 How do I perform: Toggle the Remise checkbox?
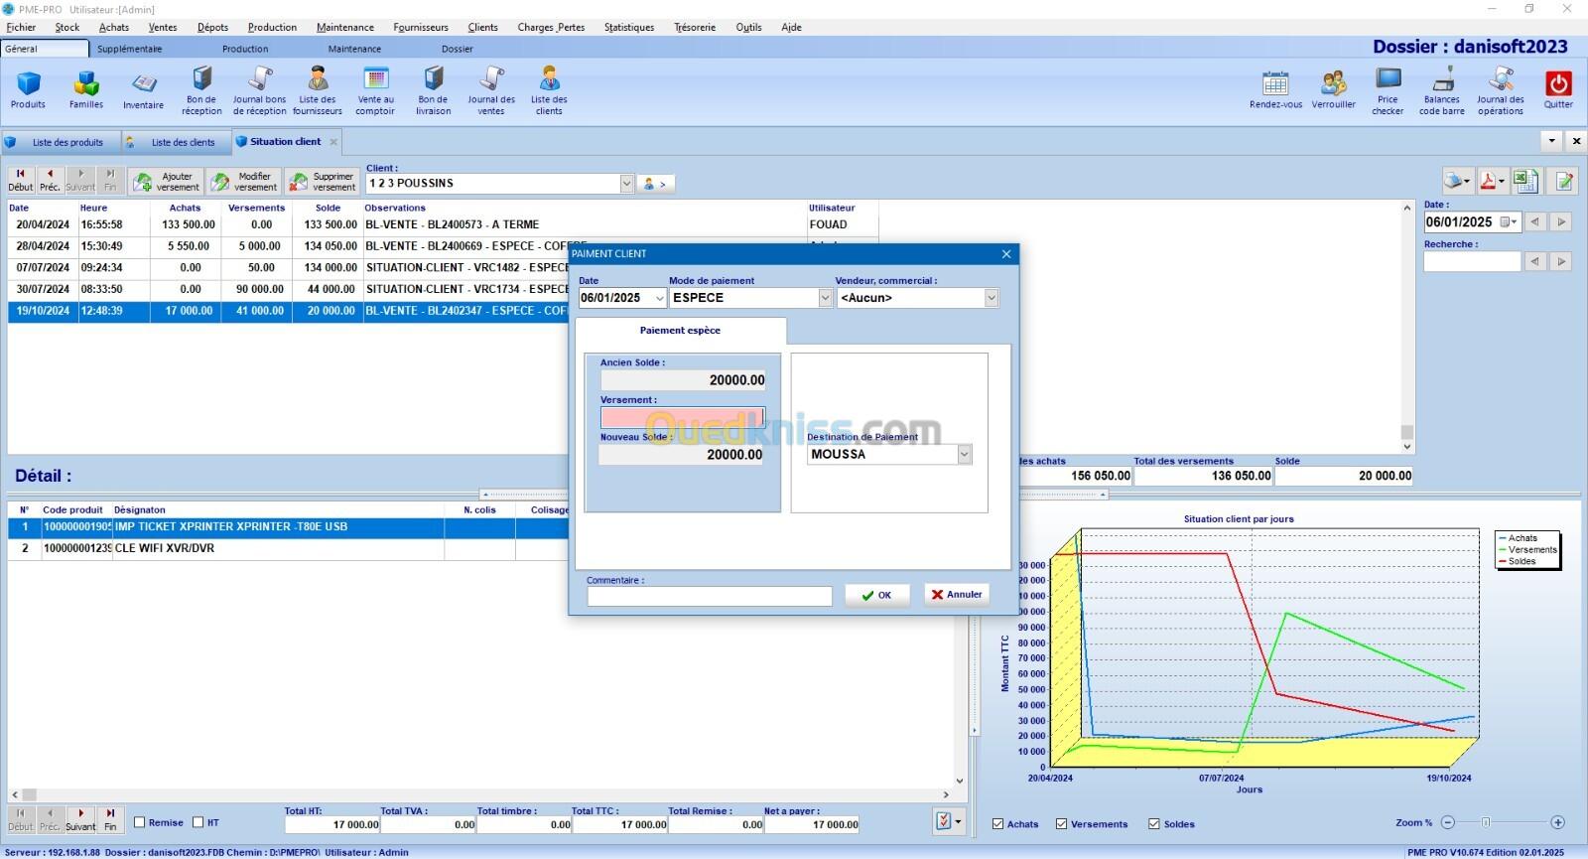[140, 822]
